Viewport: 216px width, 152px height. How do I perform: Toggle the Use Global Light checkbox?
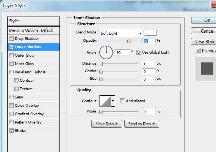[139, 52]
